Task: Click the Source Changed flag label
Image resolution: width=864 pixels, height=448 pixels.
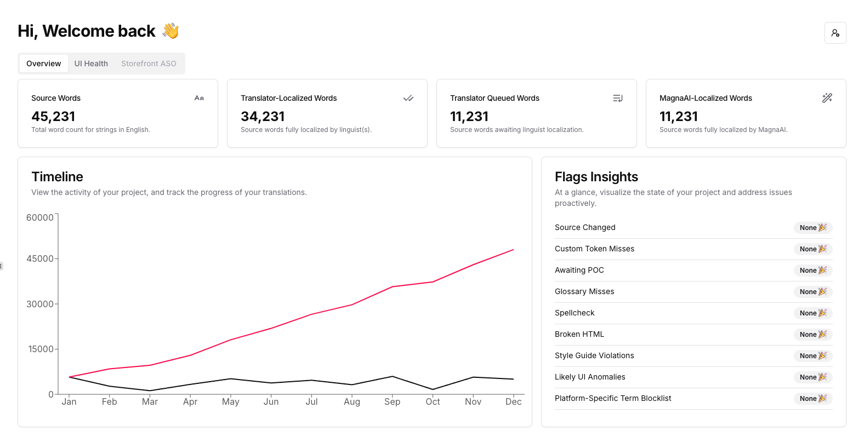Action: [x=585, y=227]
